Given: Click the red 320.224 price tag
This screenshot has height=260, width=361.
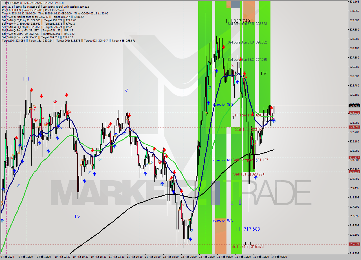Looking at the screenshot, I should tap(354, 172).
